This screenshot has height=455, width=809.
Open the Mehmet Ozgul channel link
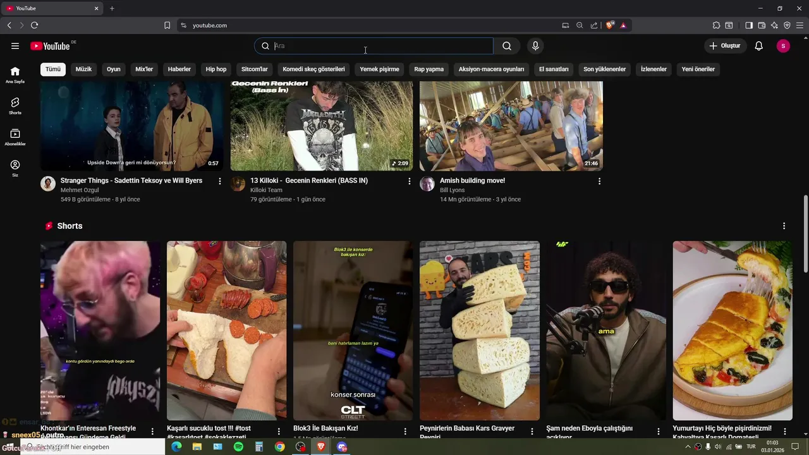80,190
